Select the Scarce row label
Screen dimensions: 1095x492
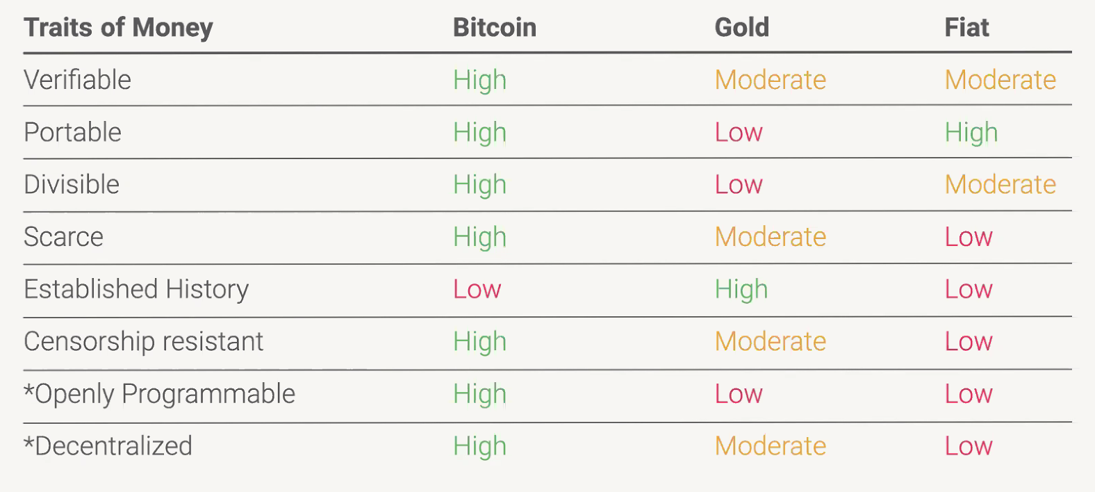tap(63, 237)
